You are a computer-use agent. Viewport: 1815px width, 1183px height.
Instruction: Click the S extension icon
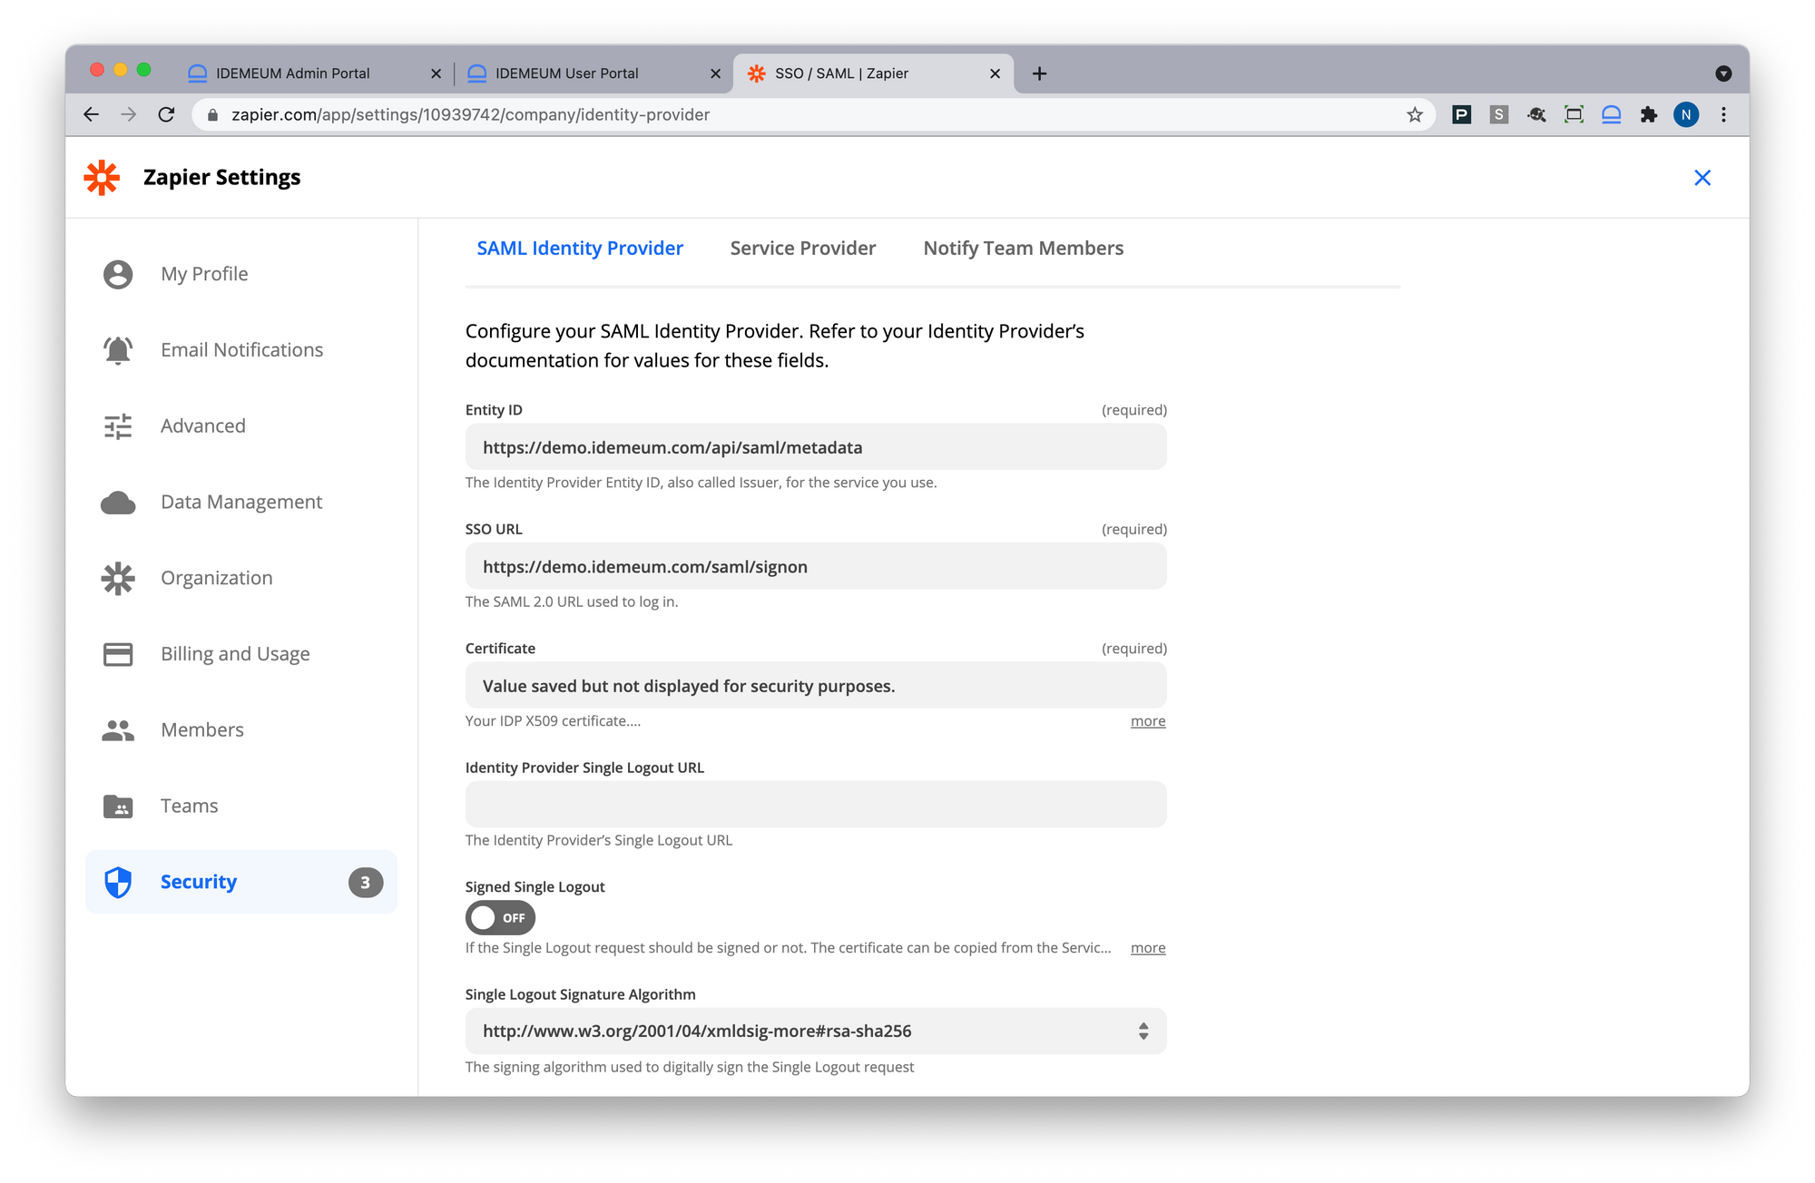click(1498, 114)
